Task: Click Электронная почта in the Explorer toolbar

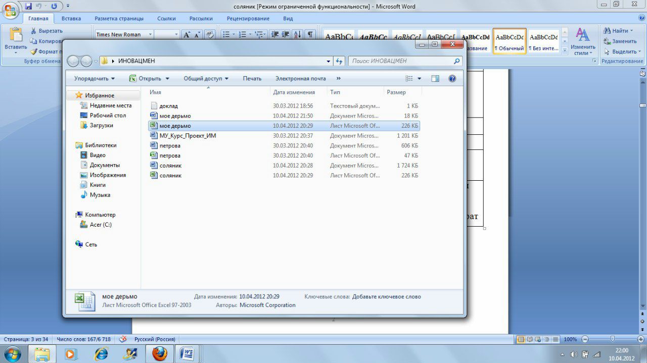Action: pyautogui.click(x=300, y=79)
